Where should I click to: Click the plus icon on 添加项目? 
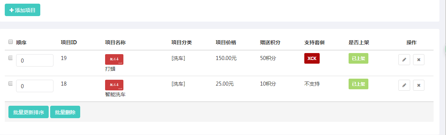(x=11, y=10)
